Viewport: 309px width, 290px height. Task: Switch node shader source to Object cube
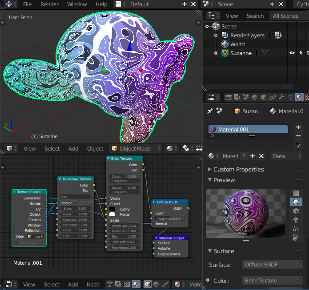(x=148, y=284)
